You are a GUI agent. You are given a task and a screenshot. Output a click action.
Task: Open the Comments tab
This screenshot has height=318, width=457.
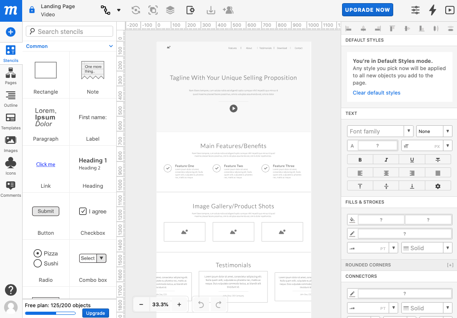click(x=11, y=189)
